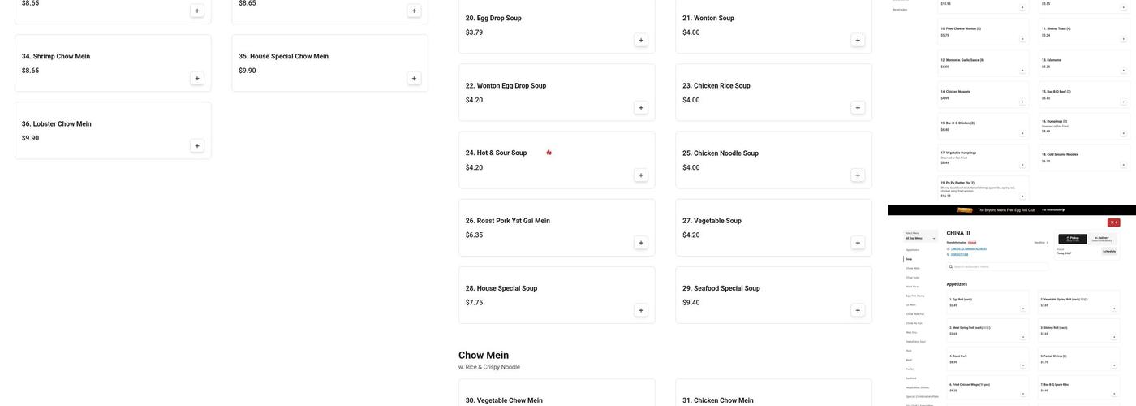Image resolution: width=1136 pixels, height=406 pixels.
Task: Select the Pickup order option
Action: coord(1073,239)
